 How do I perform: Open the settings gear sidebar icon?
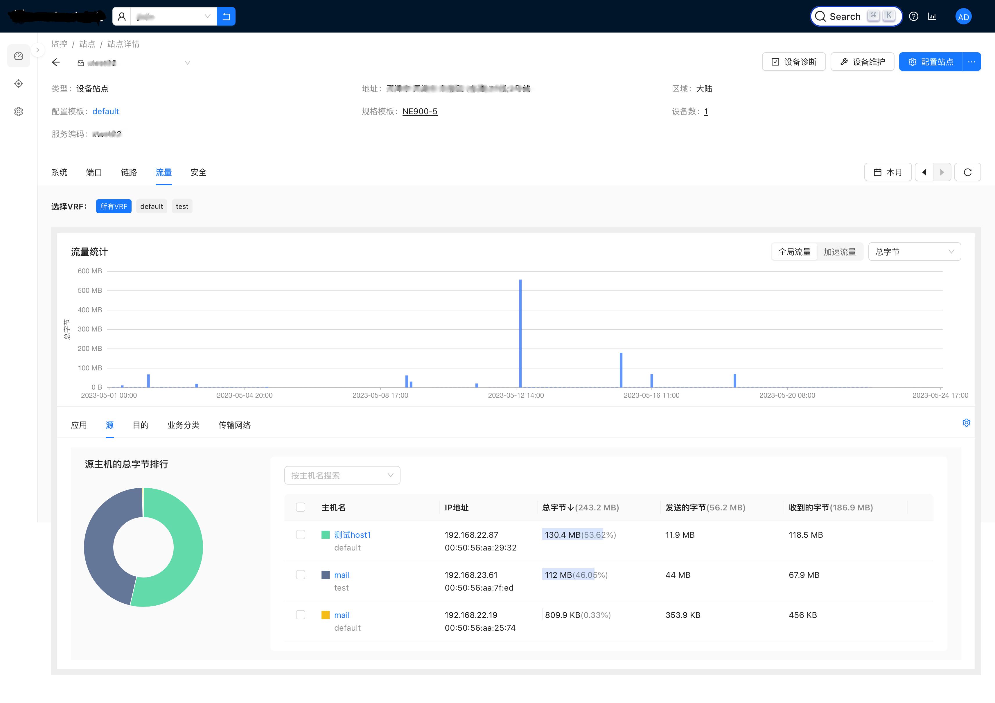pyautogui.click(x=19, y=111)
